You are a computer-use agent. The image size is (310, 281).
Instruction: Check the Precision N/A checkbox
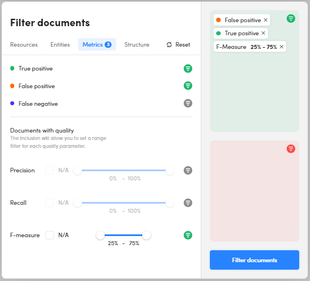(50, 170)
